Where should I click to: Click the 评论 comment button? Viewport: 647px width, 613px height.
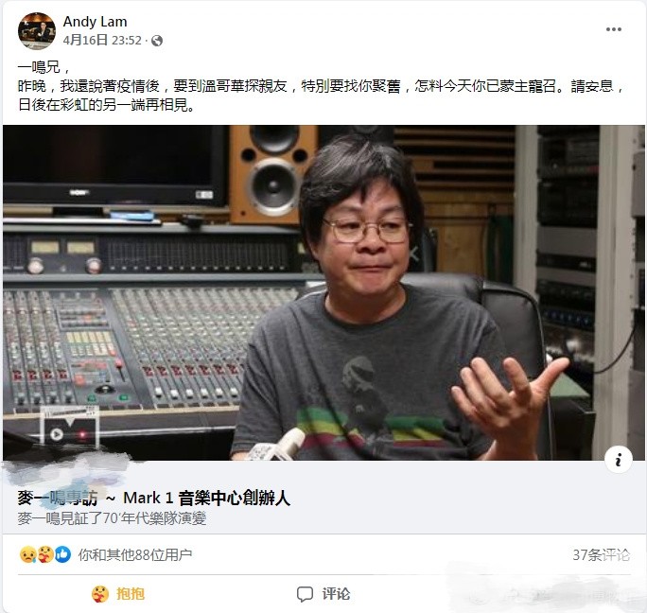pos(323,594)
